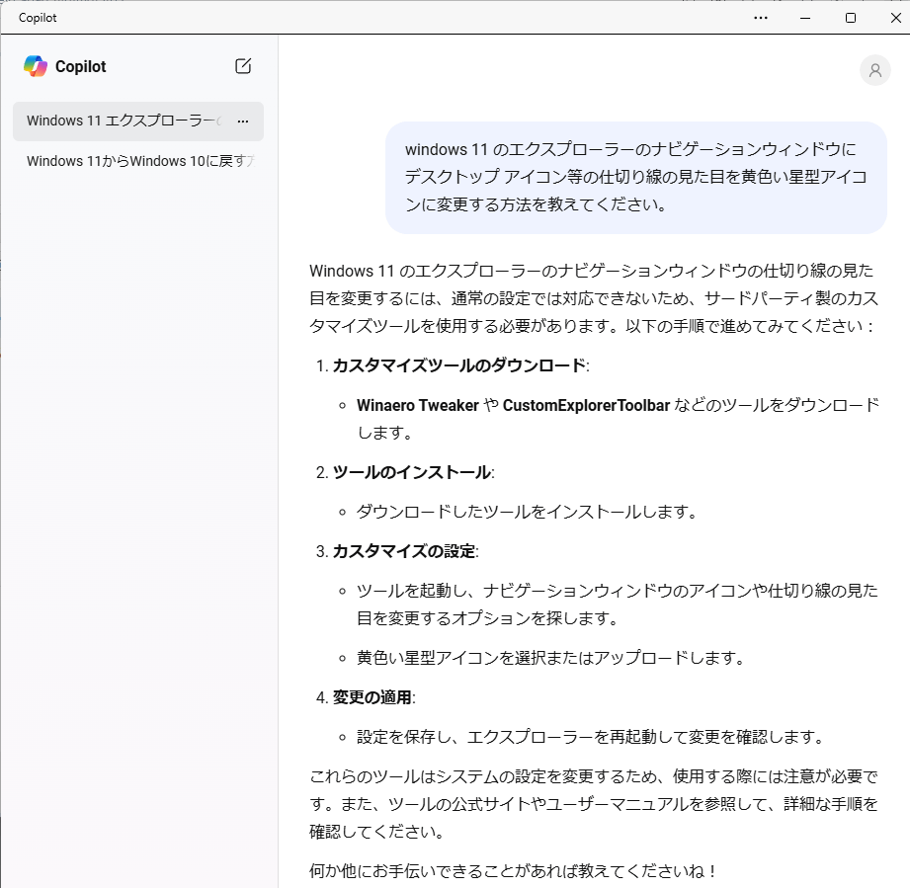Start a new chat using the compose icon

[242, 66]
